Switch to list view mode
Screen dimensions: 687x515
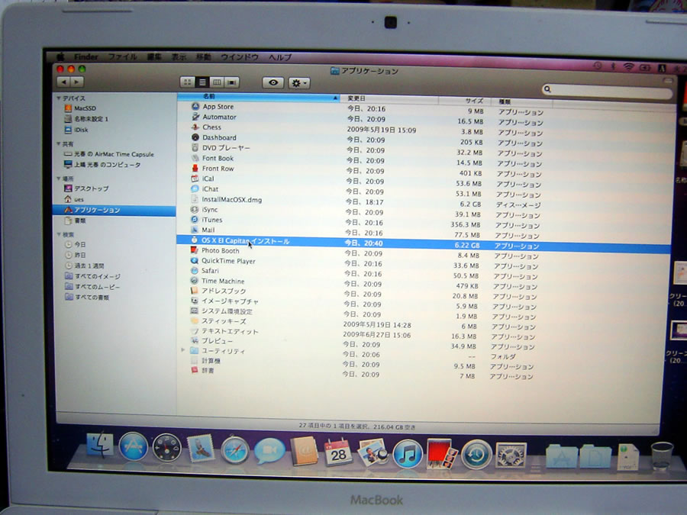202,82
